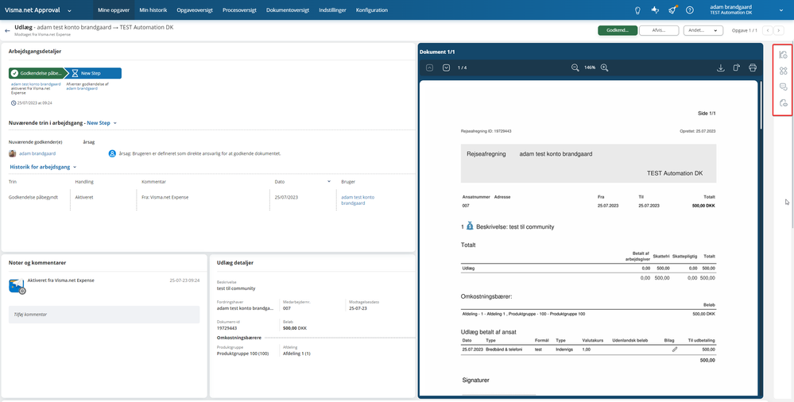794x402 pixels.
Task: Go to previous task arrow
Action: click(x=768, y=30)
